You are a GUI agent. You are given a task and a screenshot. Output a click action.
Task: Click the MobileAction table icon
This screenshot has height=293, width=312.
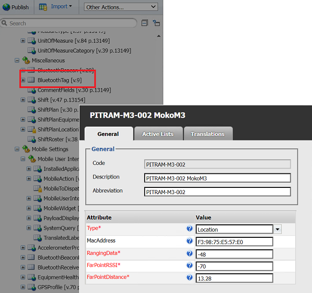37,179
